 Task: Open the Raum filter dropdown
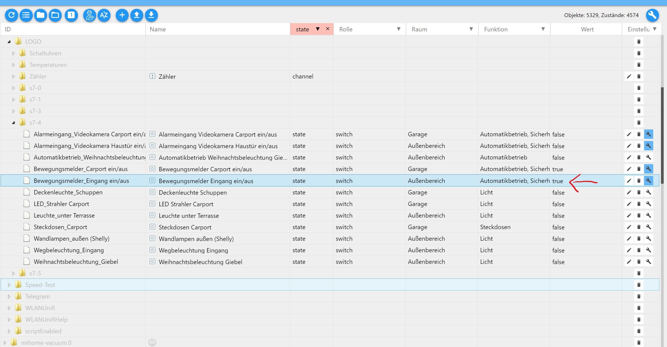pyautogui.click(x=471, y=29)
